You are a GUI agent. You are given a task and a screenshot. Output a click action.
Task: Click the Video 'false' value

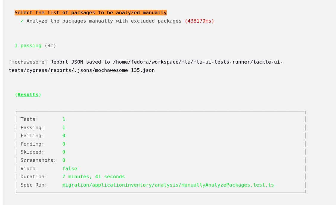click(x=69, y=169)
